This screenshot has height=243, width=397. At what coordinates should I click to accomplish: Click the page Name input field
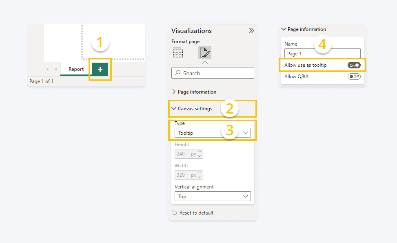coord(322,54)
